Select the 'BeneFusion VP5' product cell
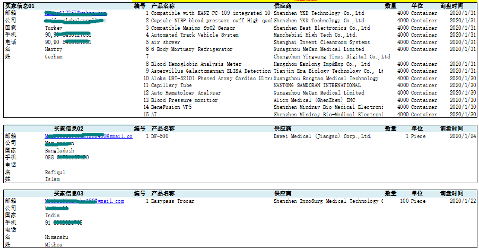 tap(171, 107)
